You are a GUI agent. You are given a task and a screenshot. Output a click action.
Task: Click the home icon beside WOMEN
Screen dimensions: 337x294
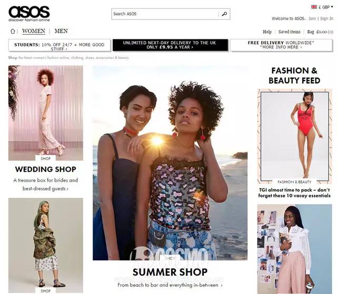click(13, 31)
